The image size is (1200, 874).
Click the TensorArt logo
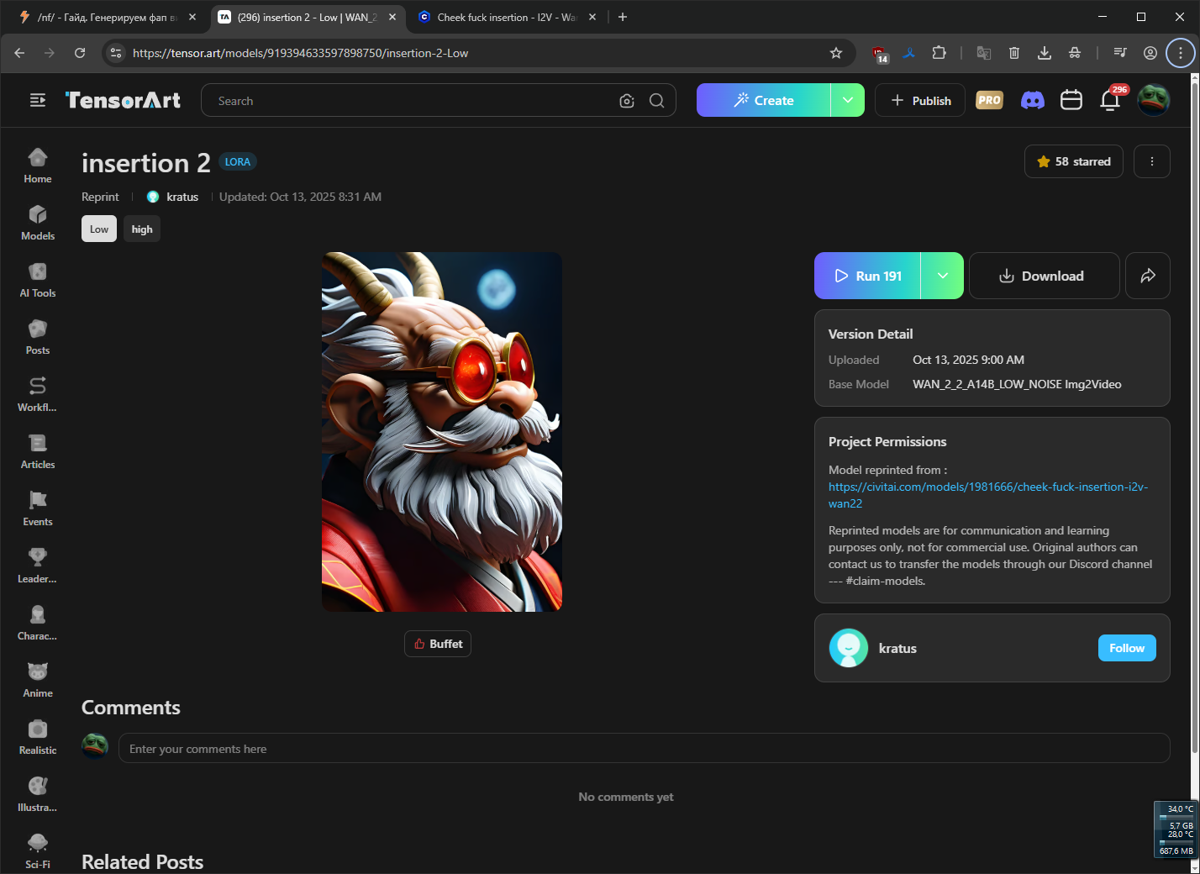click(x=123, y=101)
